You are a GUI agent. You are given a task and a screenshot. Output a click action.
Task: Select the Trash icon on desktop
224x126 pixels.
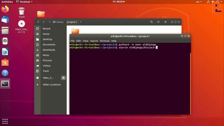(x=22, y=13)
